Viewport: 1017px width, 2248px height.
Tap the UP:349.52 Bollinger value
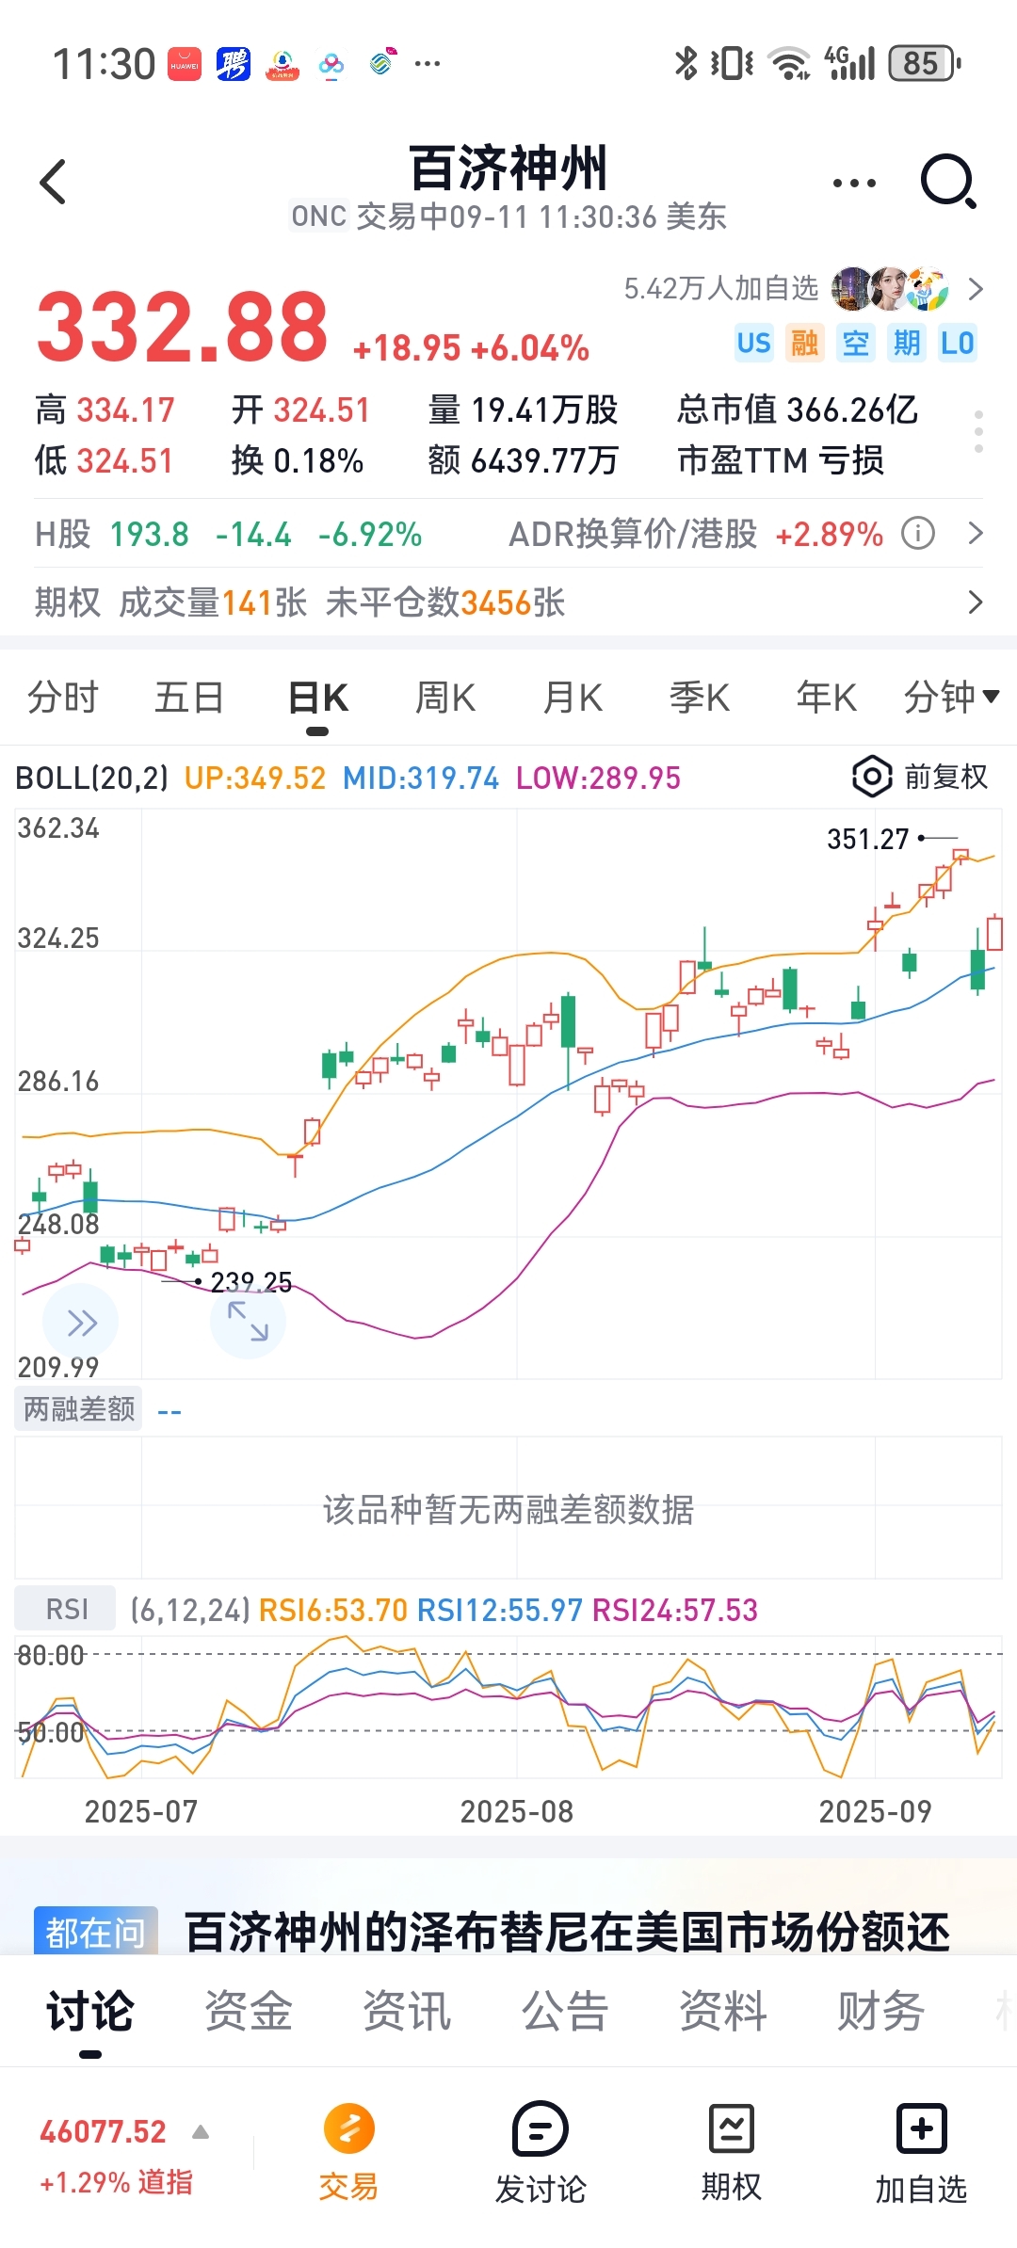pyautogui.click(x=255, y=778)
